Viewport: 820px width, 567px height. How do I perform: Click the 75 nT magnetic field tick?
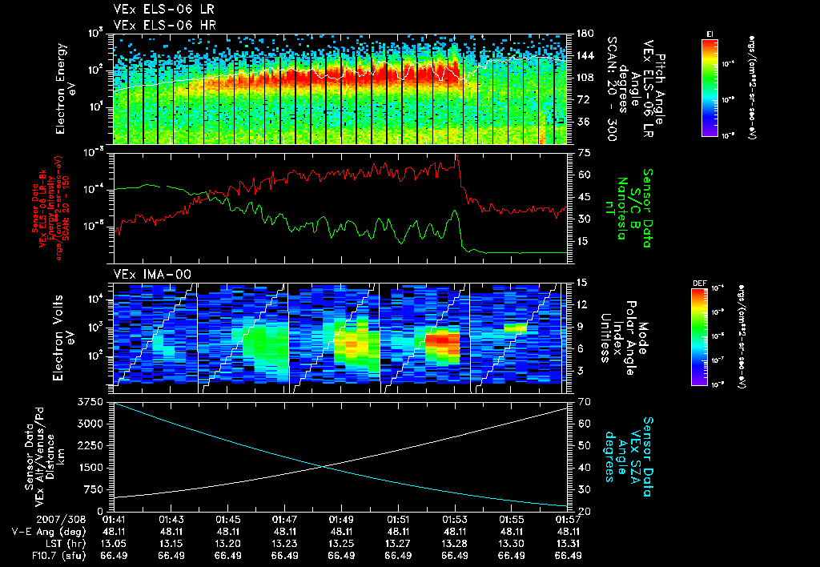(583, 153)
